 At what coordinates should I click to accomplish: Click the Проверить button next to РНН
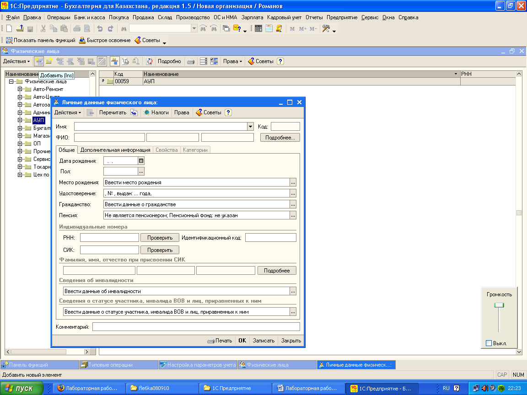(160, 238)
